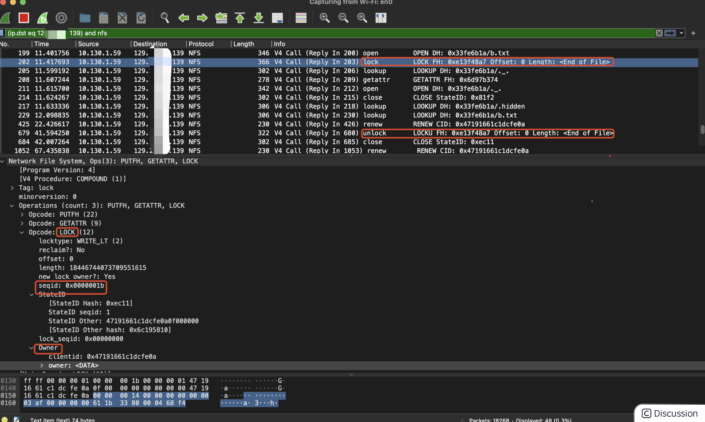This screenshot has width=705, height=422.
Task: Open Go to Packet with the toolbar icon
Action: (221, 18)
